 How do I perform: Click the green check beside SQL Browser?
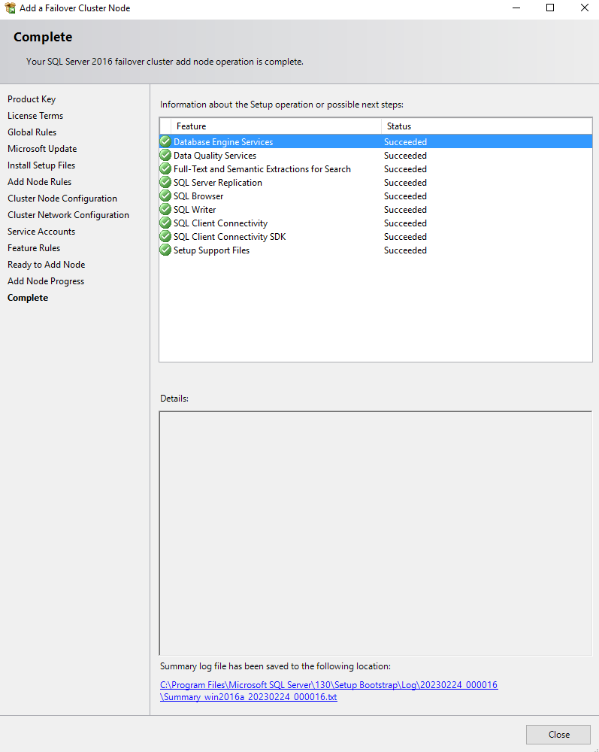[x=165, y=196]
